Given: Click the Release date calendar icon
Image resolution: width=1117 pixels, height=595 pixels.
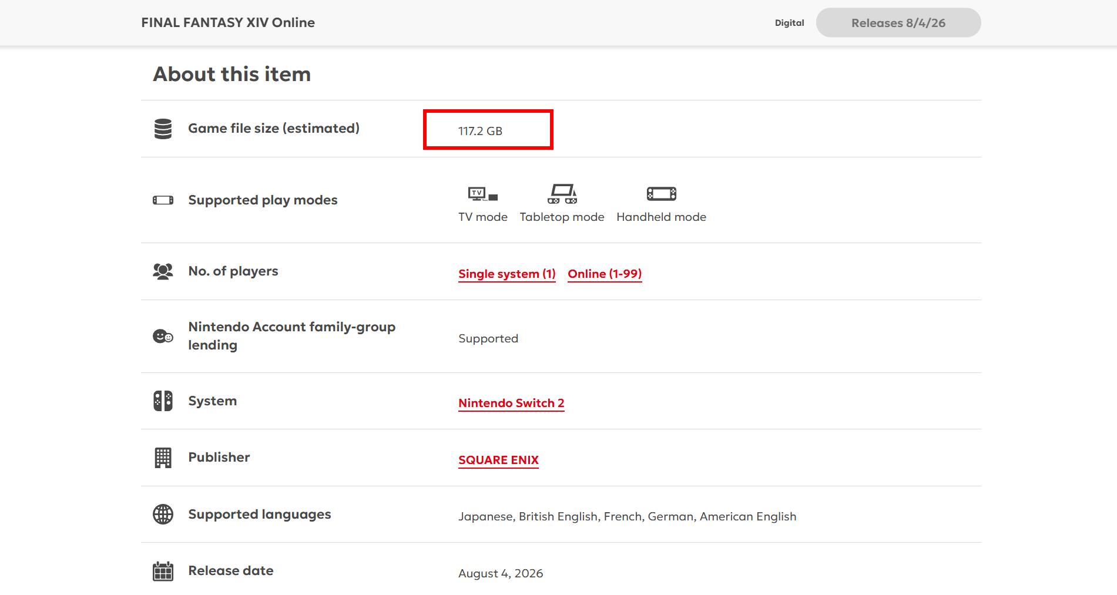Looking at the screenshot, I should click(x=163, y=571).
